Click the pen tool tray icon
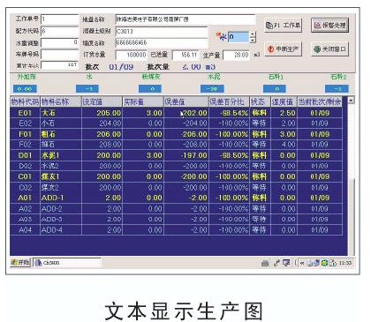 pyautogui.click(x=276, y=263)
